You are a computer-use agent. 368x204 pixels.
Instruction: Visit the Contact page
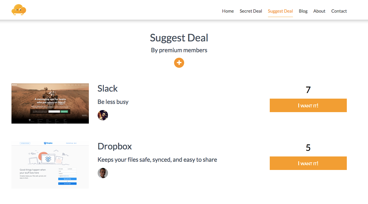339,11
